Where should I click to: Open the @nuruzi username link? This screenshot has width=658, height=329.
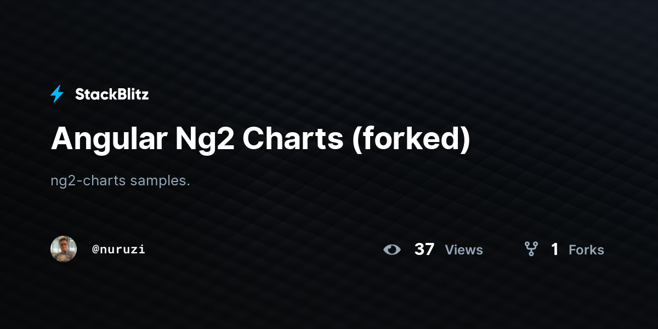click(x=118, y=249)
